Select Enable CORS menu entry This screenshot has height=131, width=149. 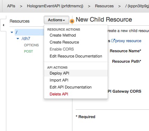(x=62, y=49)
